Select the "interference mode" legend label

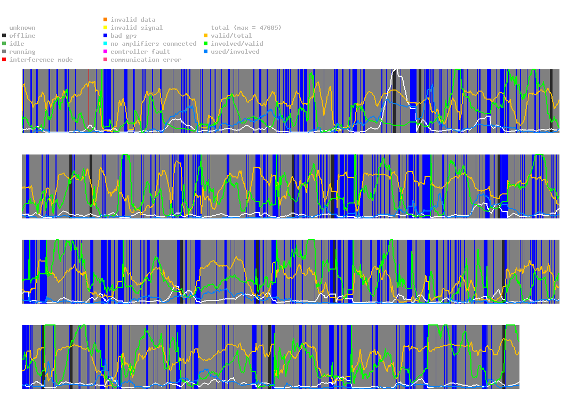point(41,60)
